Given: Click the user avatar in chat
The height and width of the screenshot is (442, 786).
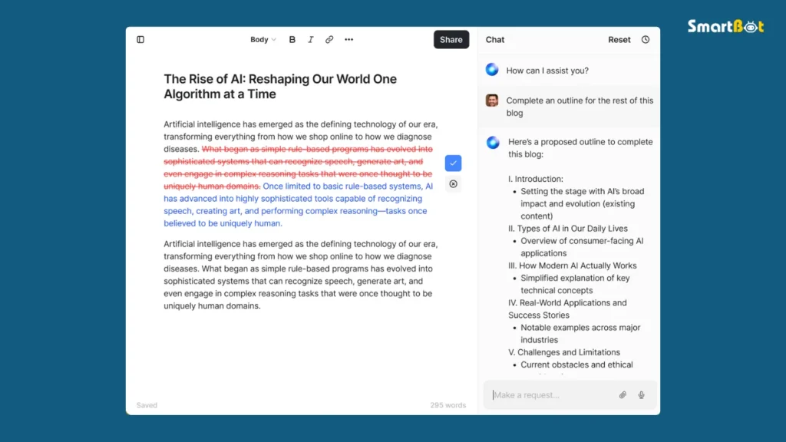Looking at the screenshot, I should (492, 101).
